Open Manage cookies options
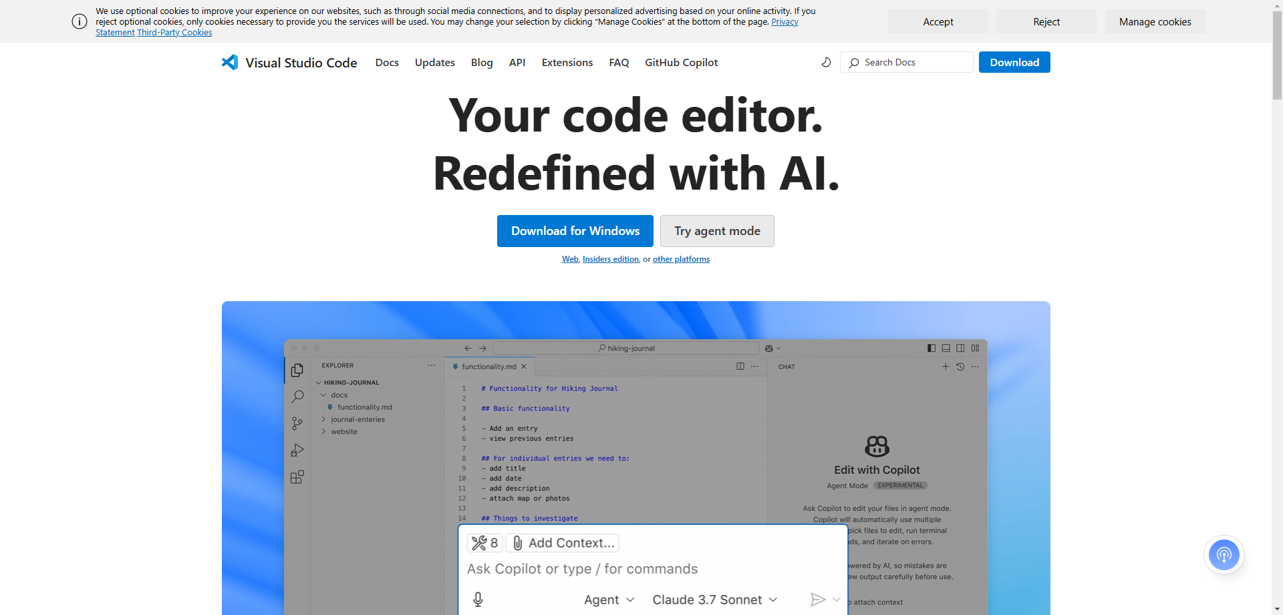 coord(1155,21)
